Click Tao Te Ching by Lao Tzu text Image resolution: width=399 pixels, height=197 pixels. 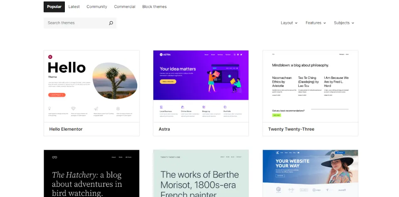pyautogui.click(x=308, y=82)
